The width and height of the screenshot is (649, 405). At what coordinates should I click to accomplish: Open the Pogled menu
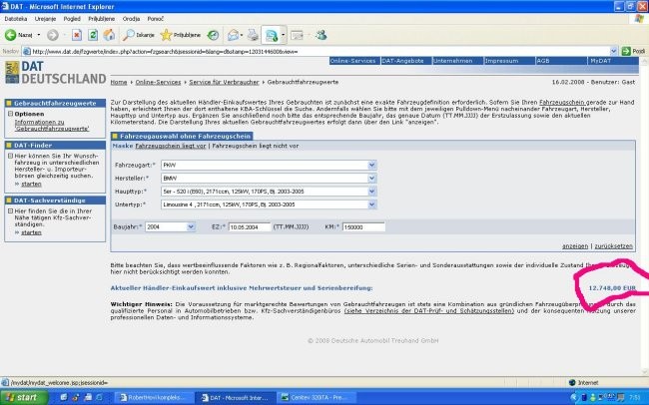[x=72, y=19]
